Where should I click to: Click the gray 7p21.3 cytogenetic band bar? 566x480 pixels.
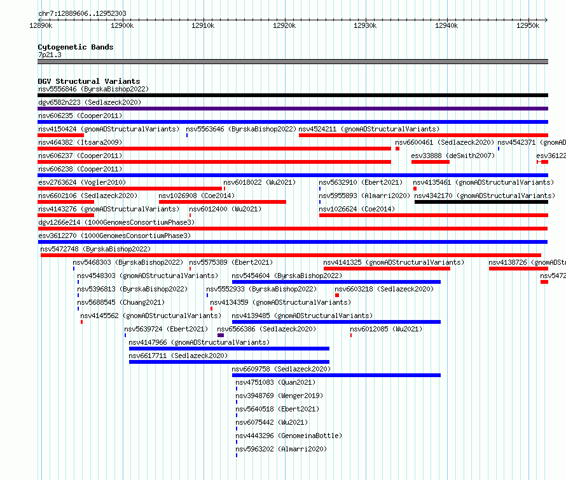point(293,62)
